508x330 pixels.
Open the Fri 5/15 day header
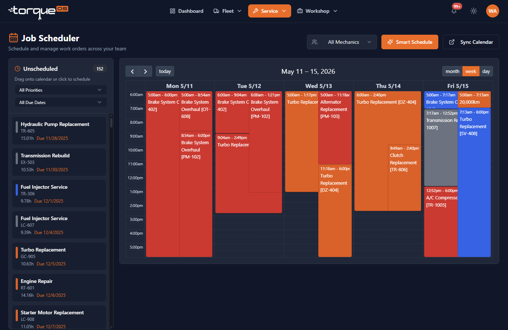[458, 86]
